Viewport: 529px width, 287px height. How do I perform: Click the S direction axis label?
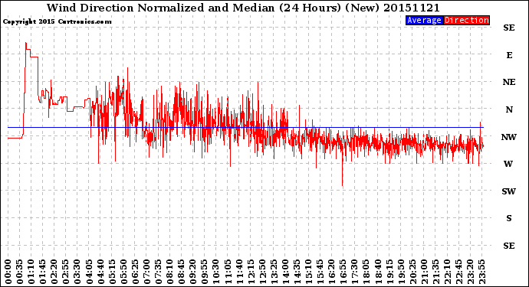point(509,218)
